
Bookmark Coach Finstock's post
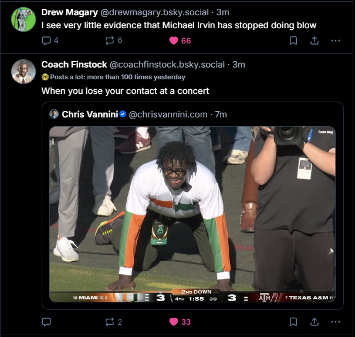293,322
